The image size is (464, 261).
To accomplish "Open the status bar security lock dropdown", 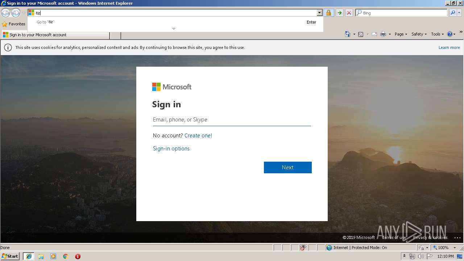I will [423, 248].
